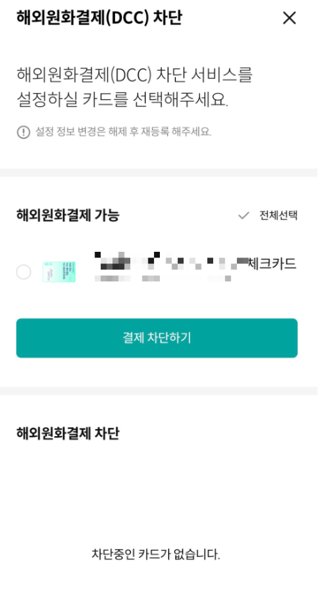Select the 전체선택 label
This screenshot has height=589, width=321.
click(x=278, y=215)
